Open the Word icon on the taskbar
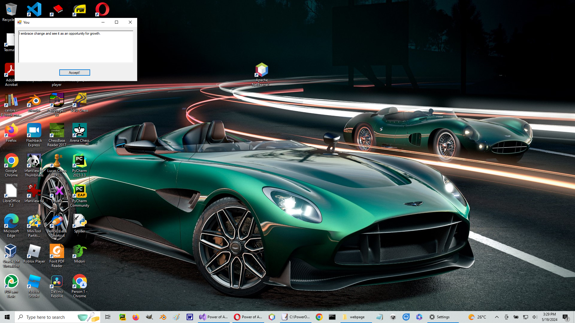Screen dimensions: 575x323 pyautogui.click(x=190, y=317)
